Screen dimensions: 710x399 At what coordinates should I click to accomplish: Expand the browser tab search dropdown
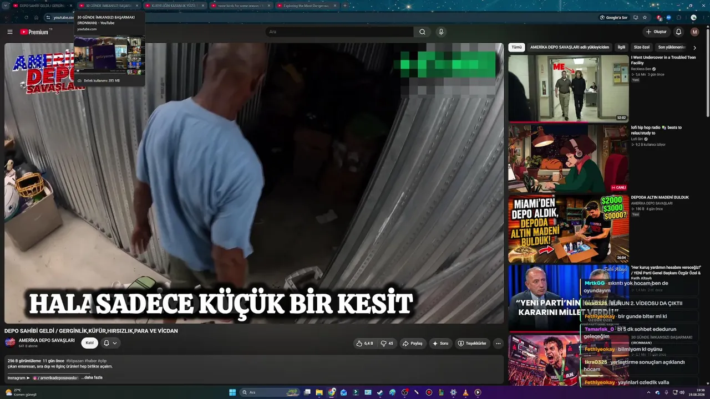pyautogui.click(x=6, y=6)
